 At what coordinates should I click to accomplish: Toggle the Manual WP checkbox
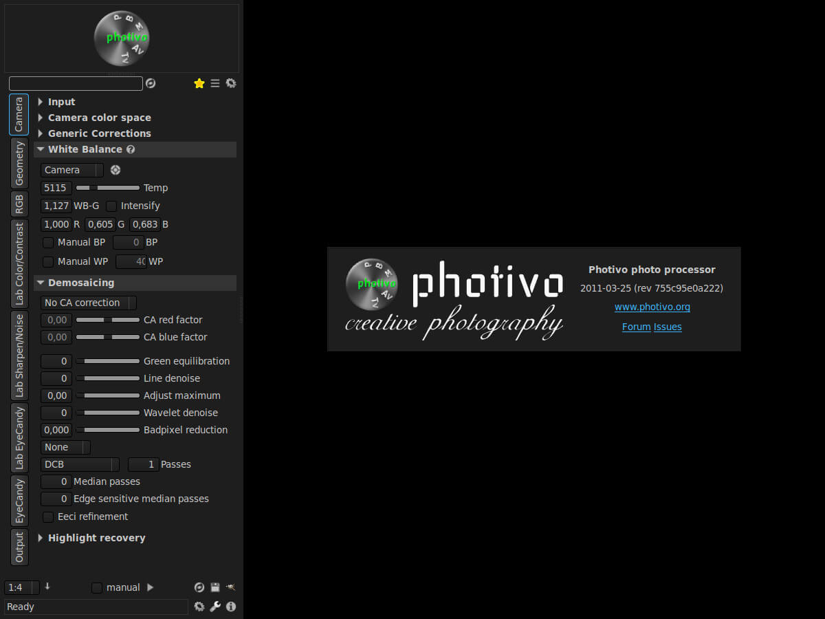[48, 261]
